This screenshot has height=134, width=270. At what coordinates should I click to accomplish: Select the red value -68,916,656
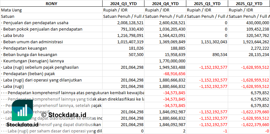(174, 74)
